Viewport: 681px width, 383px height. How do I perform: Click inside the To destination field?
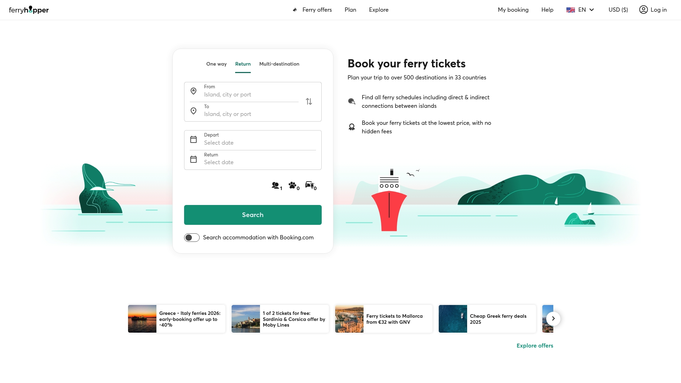[248, 114]
